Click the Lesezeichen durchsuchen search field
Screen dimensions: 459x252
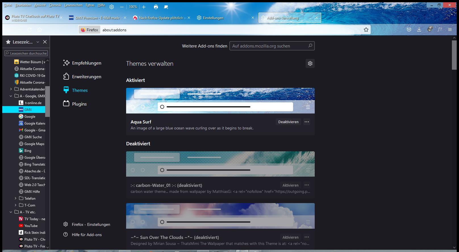click(x=26, y=53)
